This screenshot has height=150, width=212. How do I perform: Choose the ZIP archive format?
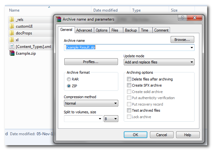[x=69, y=86]
